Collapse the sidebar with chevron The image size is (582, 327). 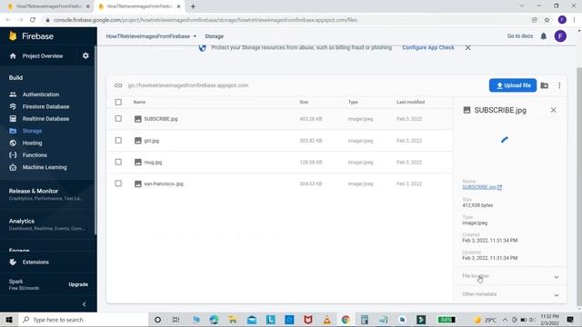point(85,304)
